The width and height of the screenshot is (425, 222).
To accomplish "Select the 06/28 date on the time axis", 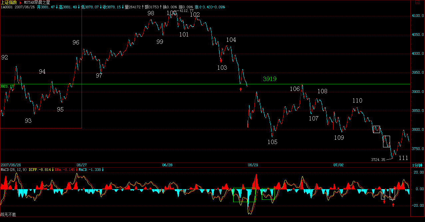I will pos(167,165).
